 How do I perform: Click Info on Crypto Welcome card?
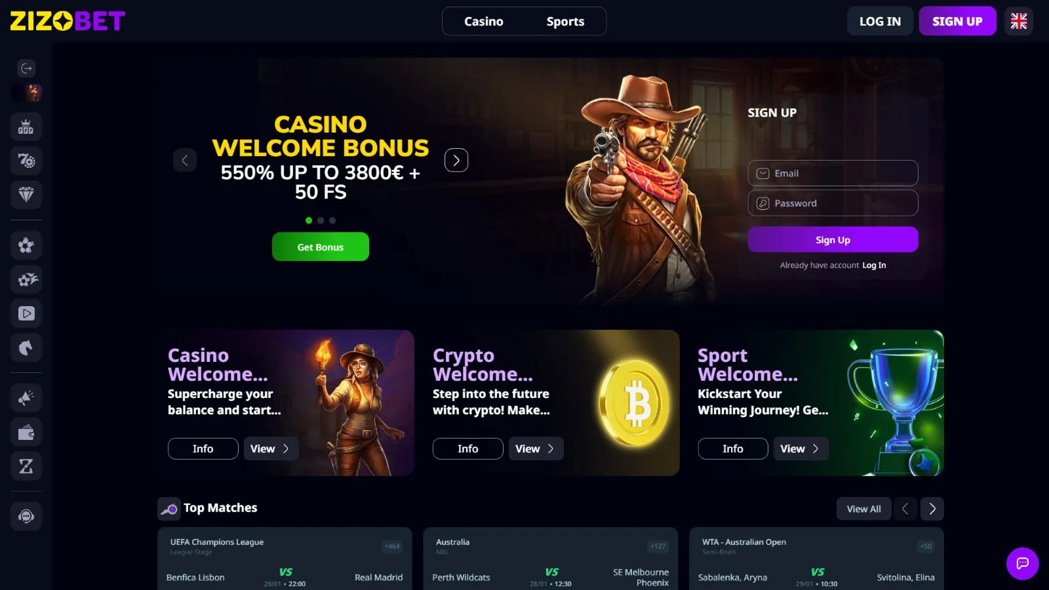pyautogui.click(x=468, y=448)
